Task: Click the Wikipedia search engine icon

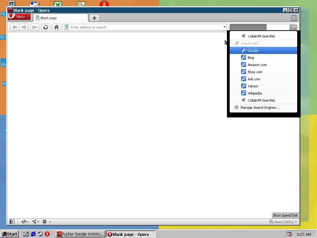Action: tap(244, 93)
